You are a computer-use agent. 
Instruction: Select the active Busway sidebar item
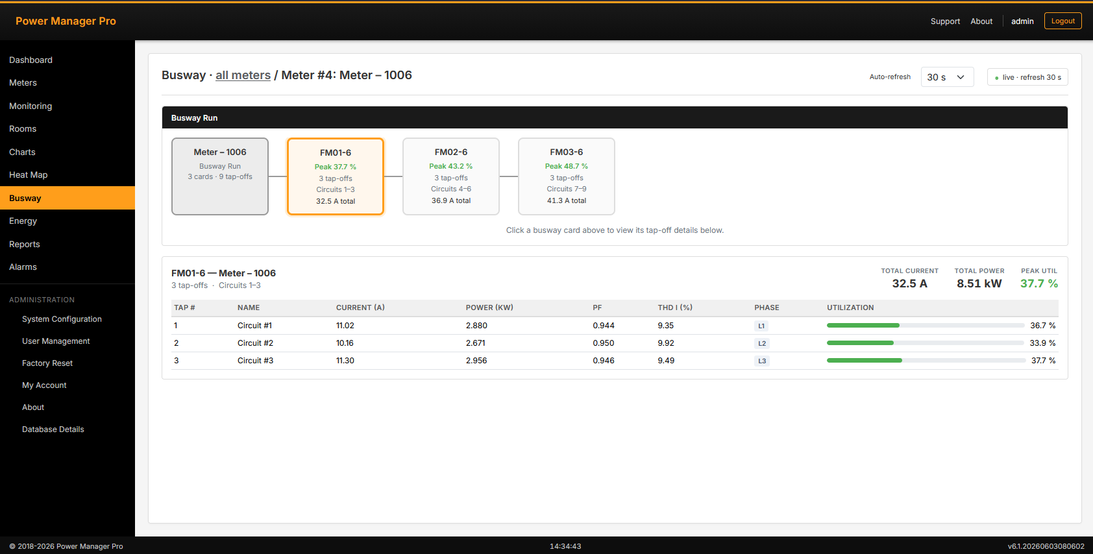pos(68,198)
